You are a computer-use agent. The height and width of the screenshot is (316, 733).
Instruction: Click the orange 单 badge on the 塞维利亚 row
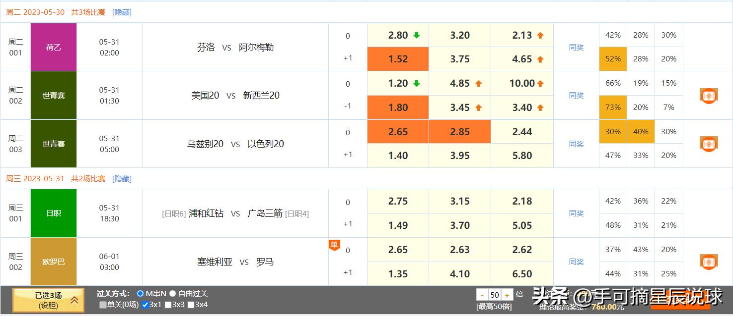pos(334,245)
